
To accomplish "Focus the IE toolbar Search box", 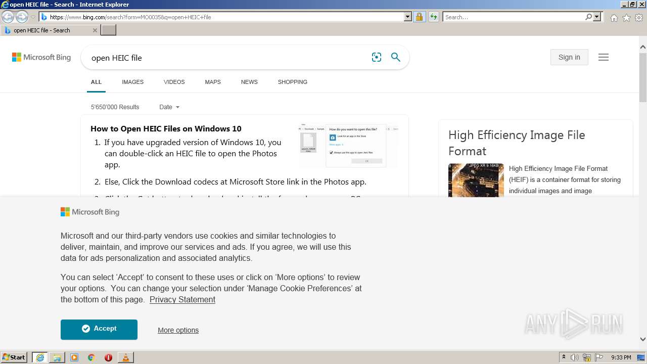I will point(513,17).
